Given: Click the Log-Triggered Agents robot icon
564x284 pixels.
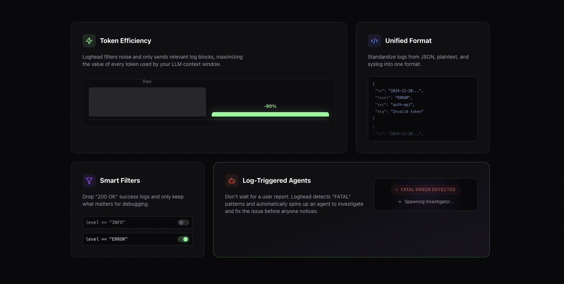Looking at the screenshot, I should [232, 181].
